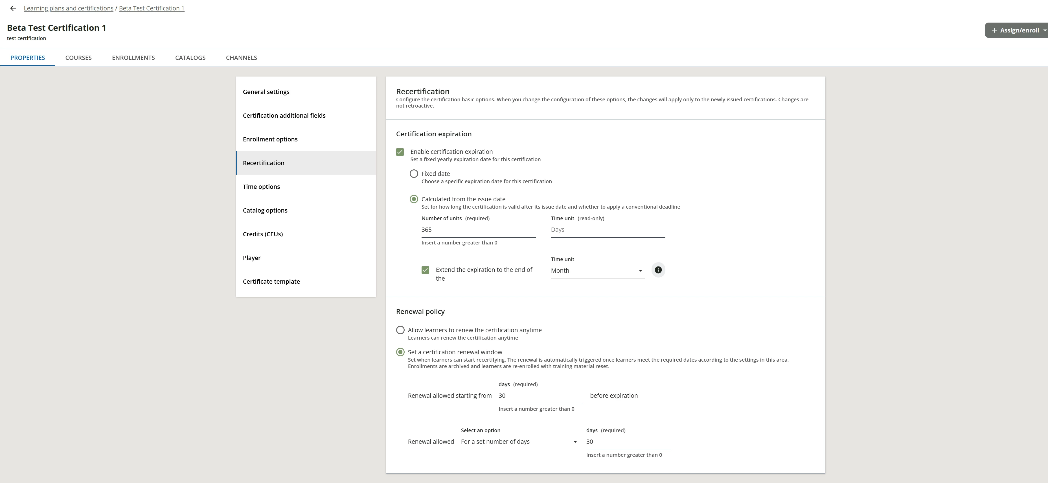This screenshot has width=1048, height=483.
Task: Click the Certification expiration heading
Action: coord(434,134)
